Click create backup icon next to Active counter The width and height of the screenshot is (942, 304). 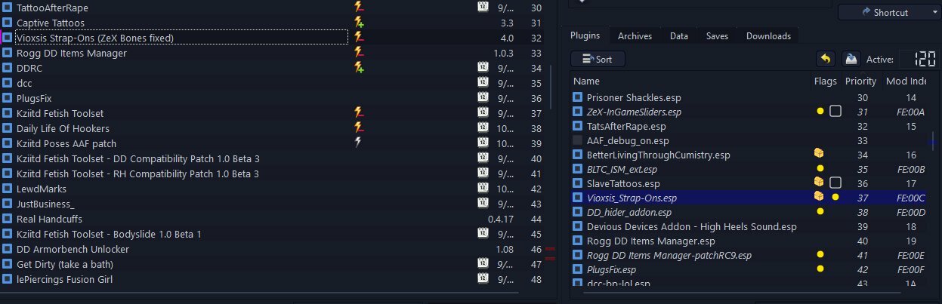pos(851,59)
